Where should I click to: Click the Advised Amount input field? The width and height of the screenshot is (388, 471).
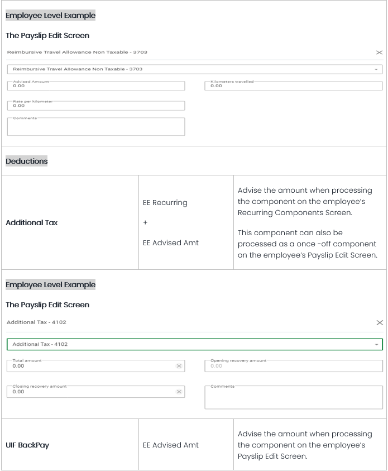(95, 86)
